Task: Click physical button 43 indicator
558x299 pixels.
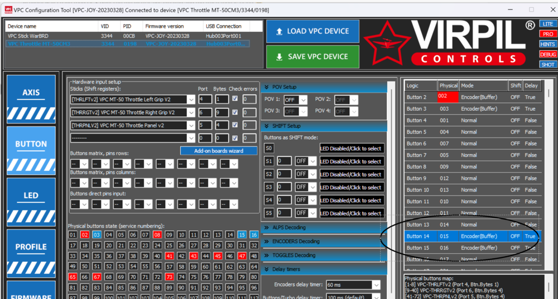Action: tap(193, 256)
